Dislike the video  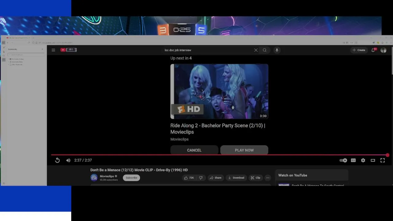201,178
